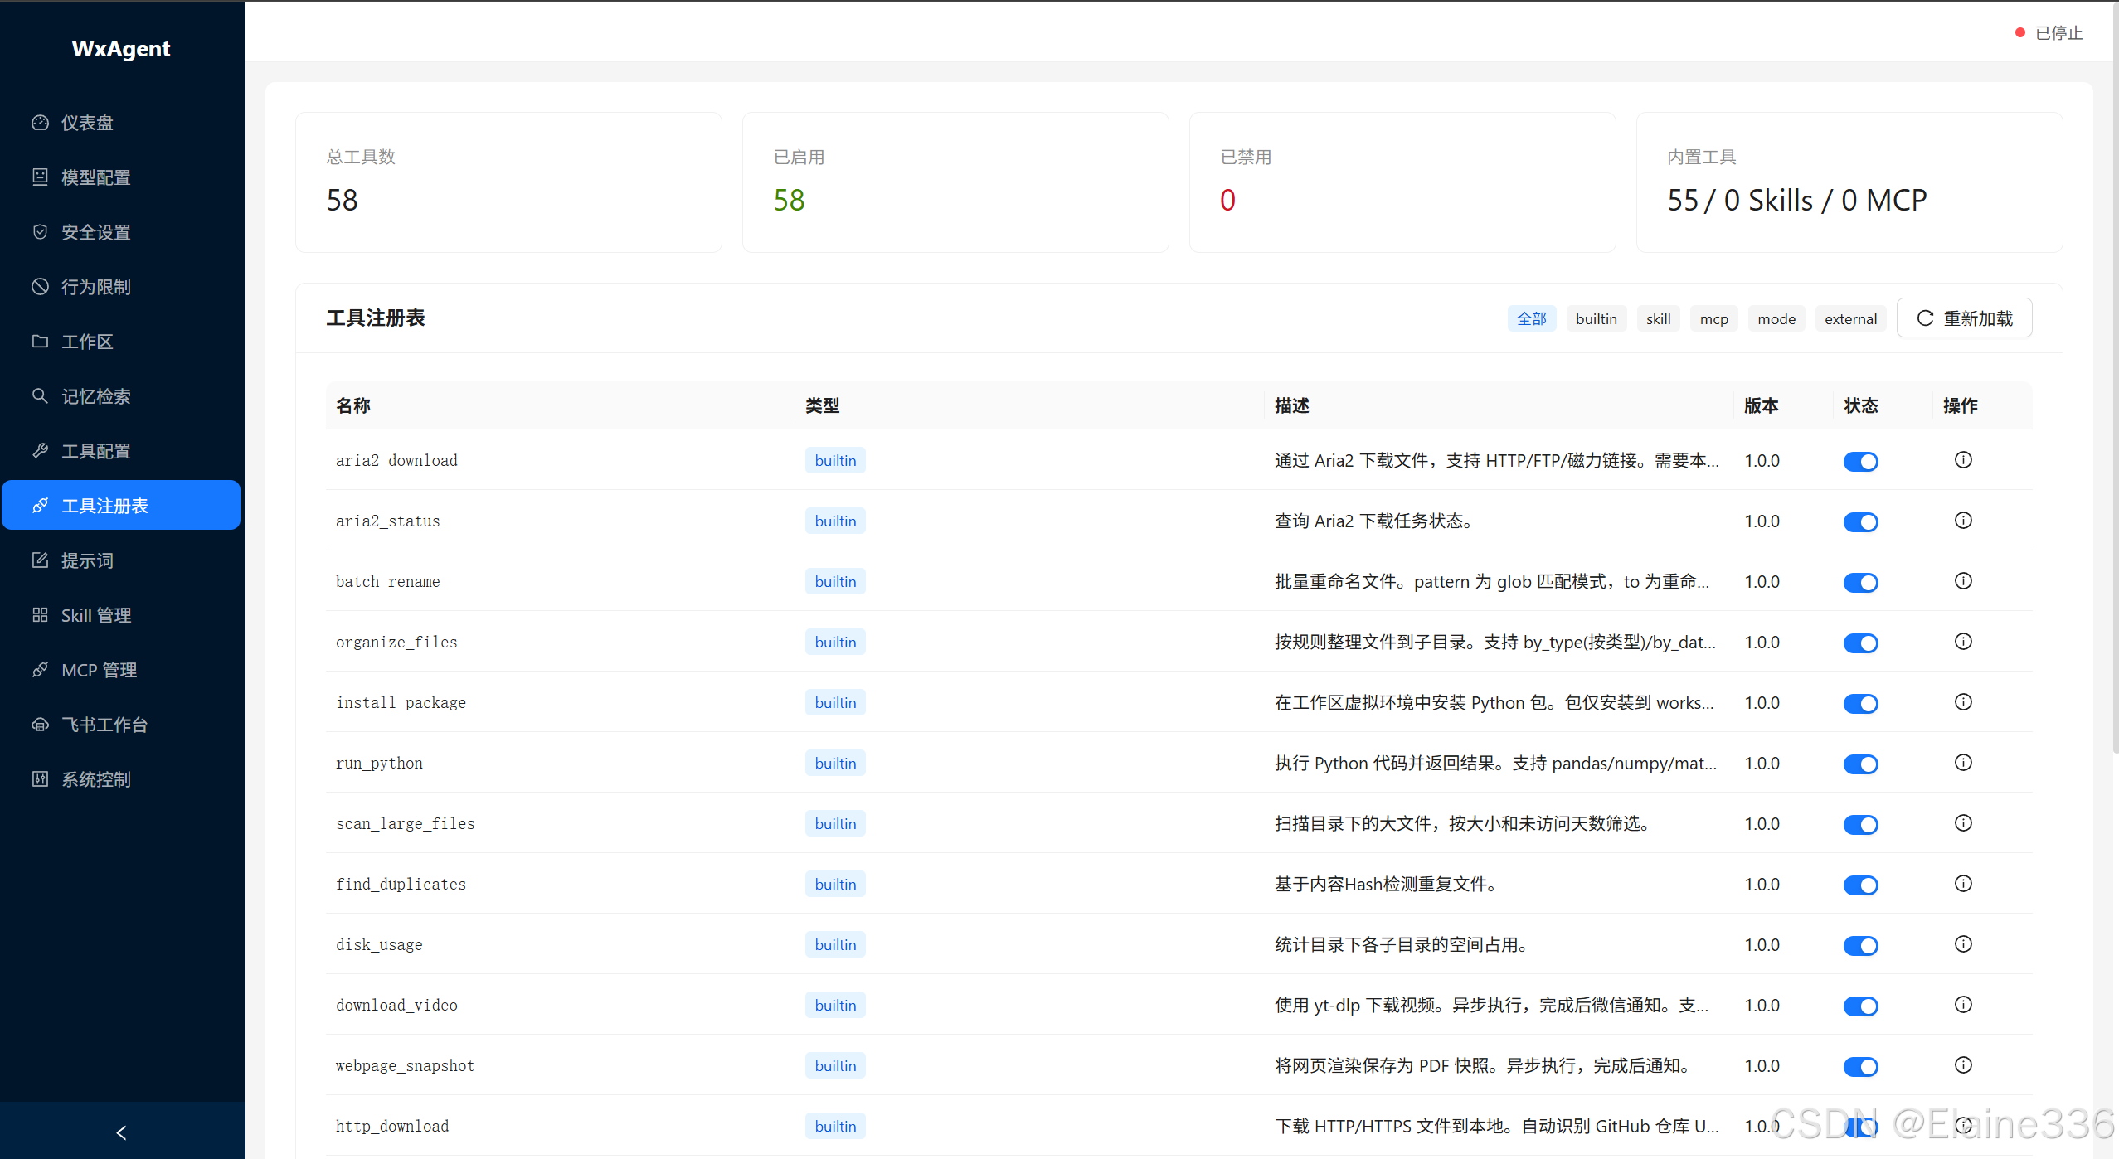Open MCP 管理 page
The height and width of the screenshot is (1159, 2119).
click(121, 670)
